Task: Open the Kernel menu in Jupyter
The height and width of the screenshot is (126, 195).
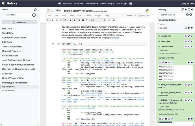Action: 88,16
